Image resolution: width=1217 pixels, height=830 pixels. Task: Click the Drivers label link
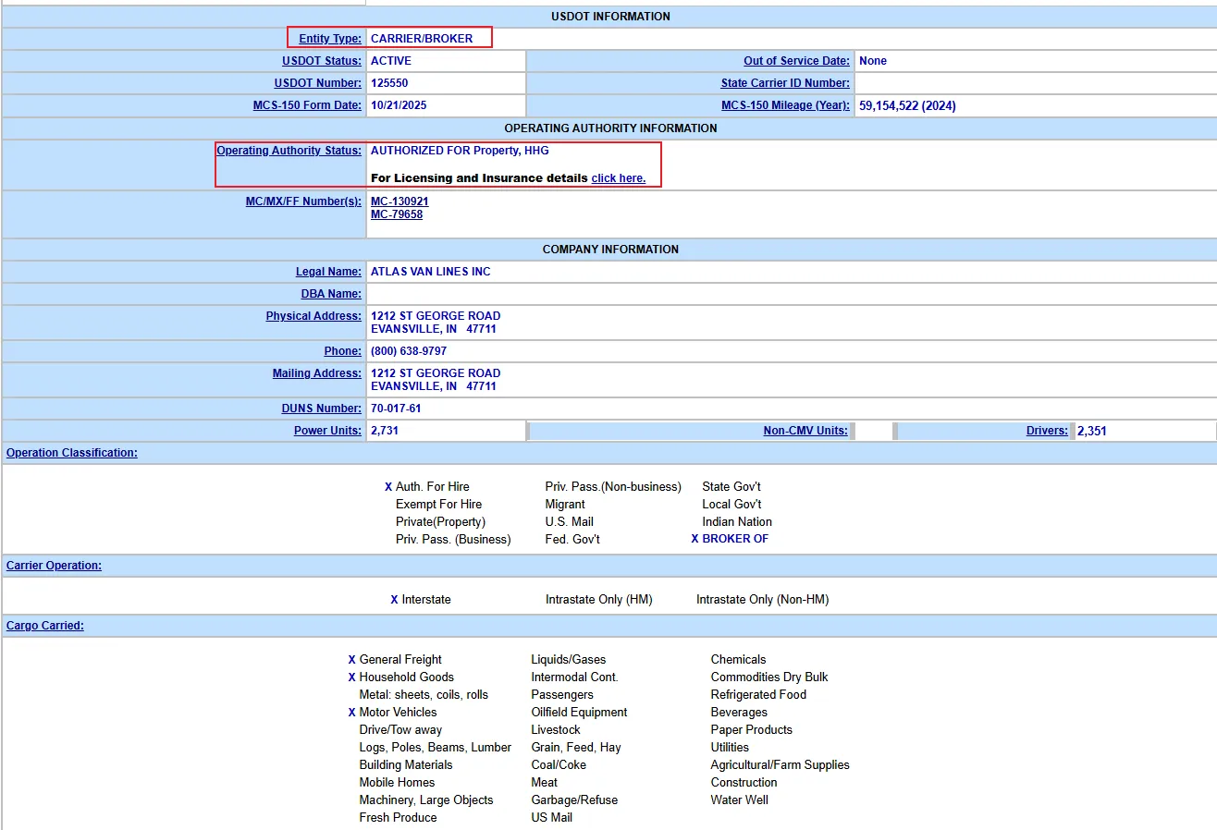pyautogui.click(x=1047, y=431)
